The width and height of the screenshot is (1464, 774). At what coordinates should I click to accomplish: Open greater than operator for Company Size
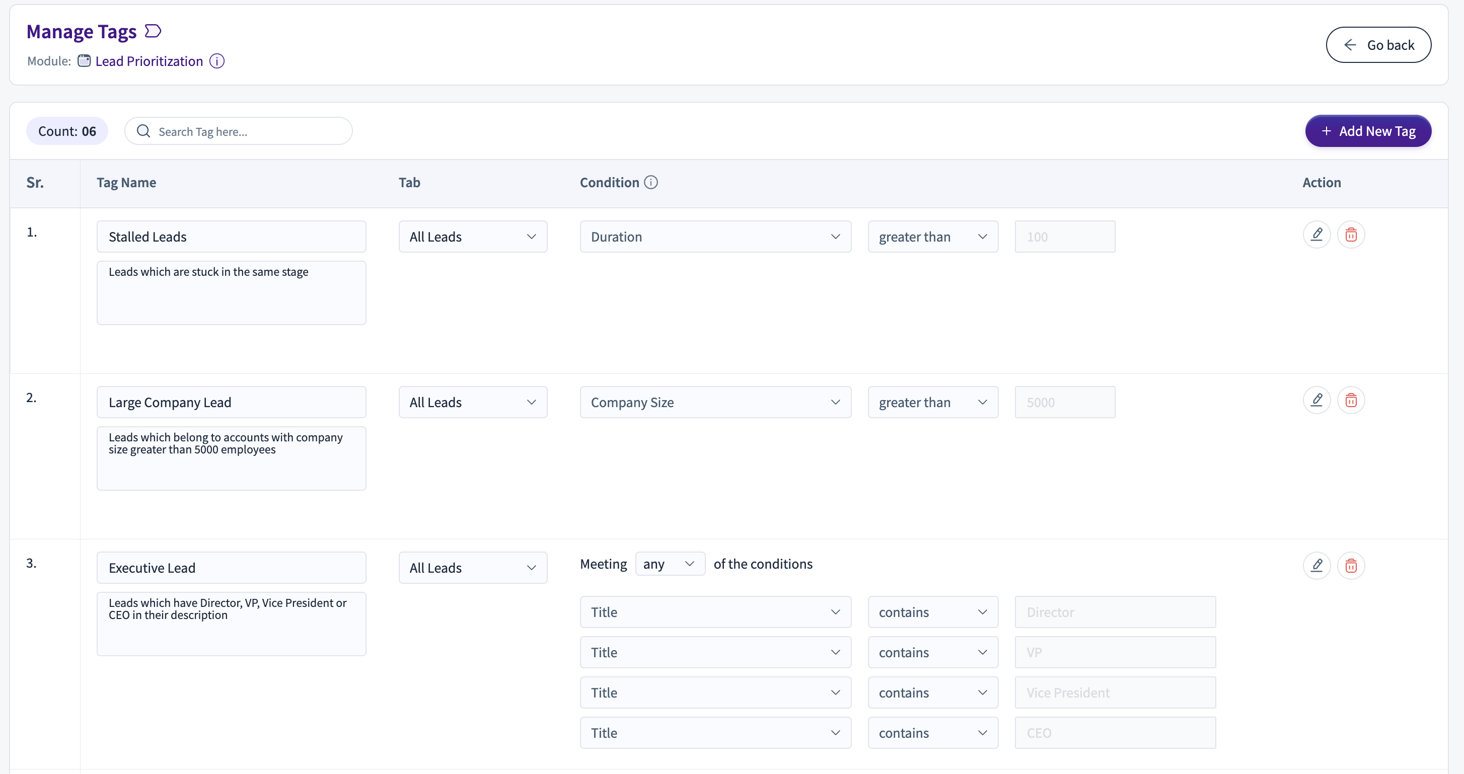click(x=933, y=402)
